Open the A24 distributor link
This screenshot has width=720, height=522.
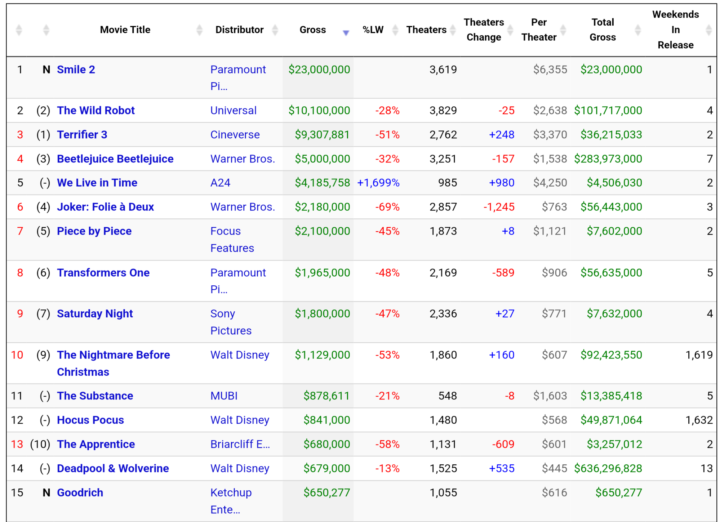click(x=220, y=183)
